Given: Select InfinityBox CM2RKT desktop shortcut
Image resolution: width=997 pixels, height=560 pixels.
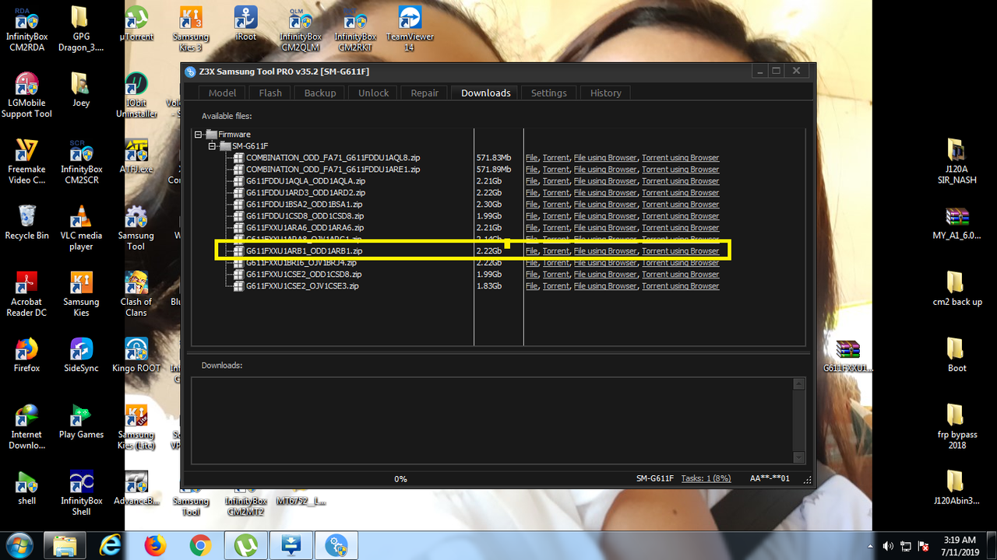Looking at the screenshot, I should (355, 30).
